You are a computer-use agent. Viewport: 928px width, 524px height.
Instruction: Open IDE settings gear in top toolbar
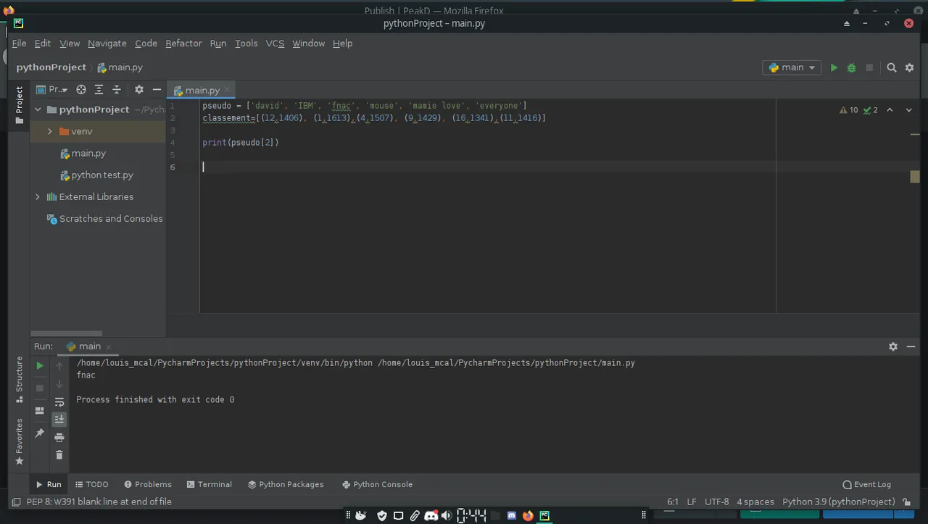tap(909, 67)
